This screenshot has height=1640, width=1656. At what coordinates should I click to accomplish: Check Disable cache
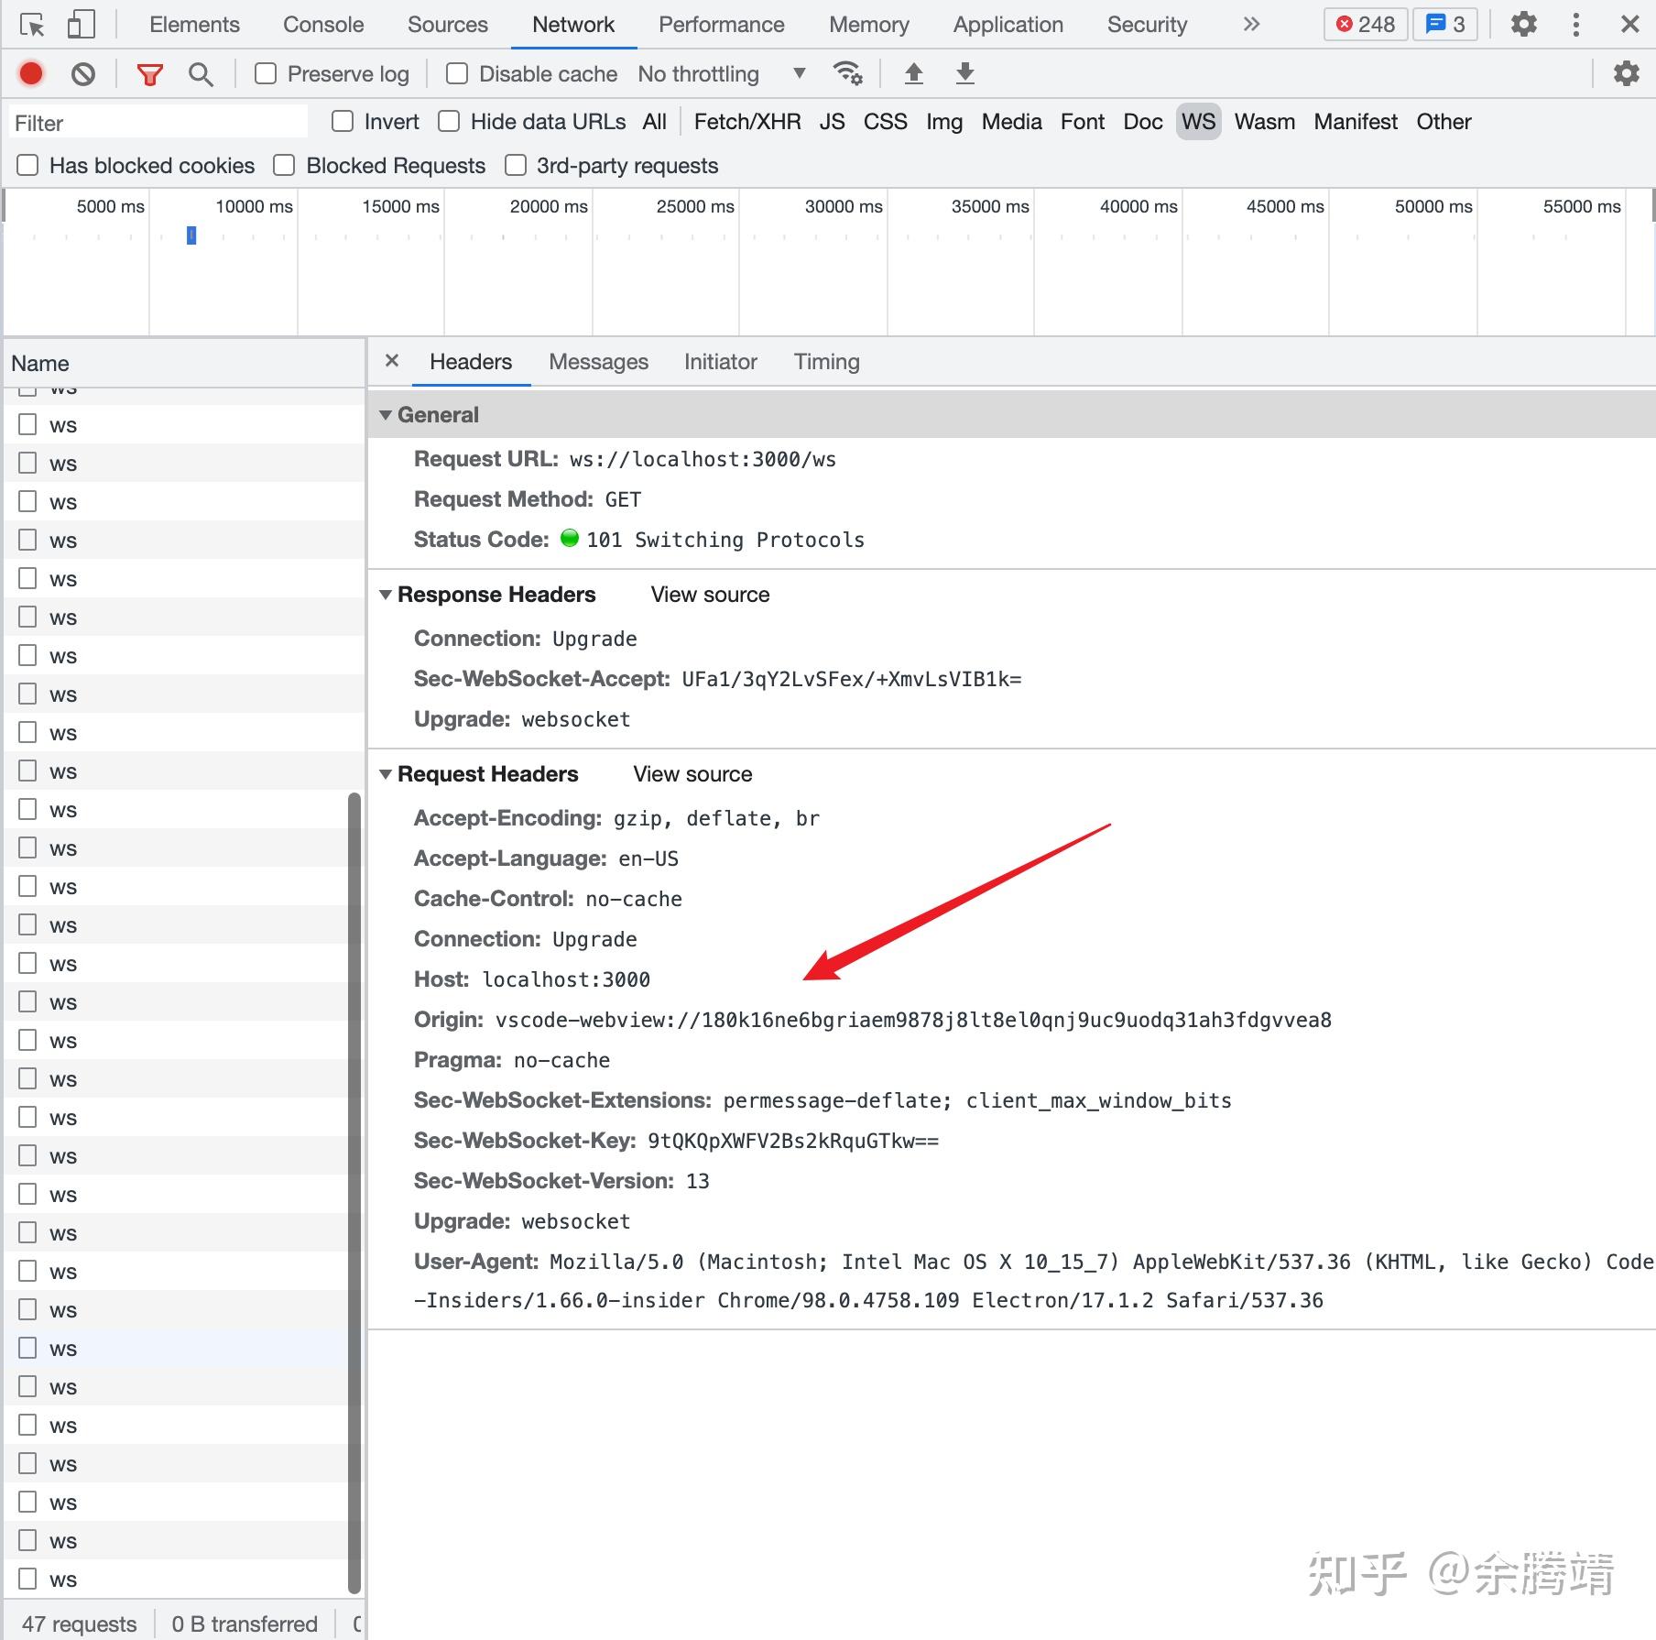click(x=456, y=73)
